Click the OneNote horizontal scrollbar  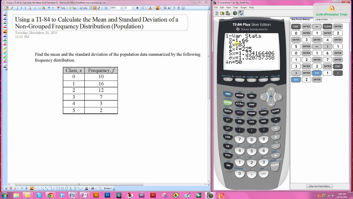79,184
